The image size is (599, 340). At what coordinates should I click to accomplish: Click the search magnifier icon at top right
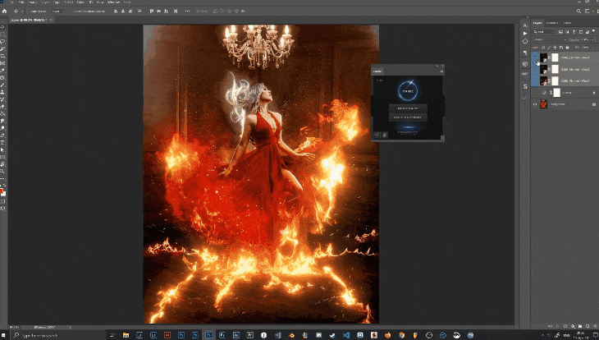tap(578, 11)
